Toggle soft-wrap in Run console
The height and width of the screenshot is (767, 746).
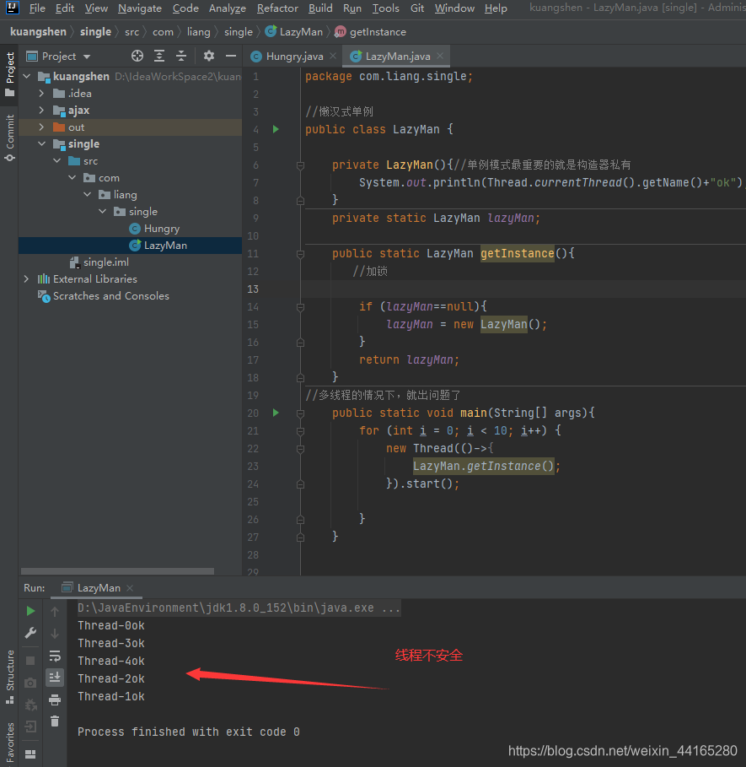click(55, 656)
